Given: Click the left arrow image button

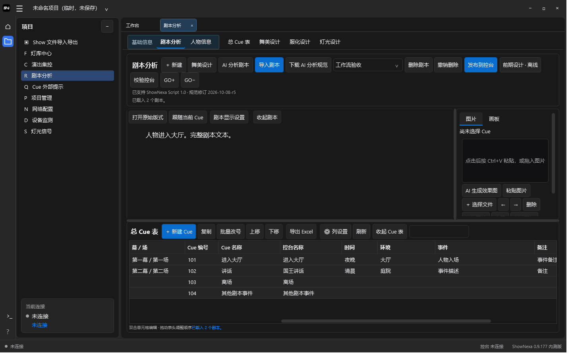Looking at the screenshot, I should [503, 204].
